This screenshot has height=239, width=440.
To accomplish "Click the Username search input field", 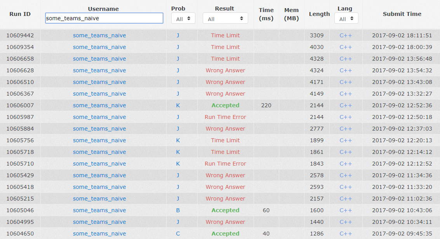I will click(x=104, y=18).
